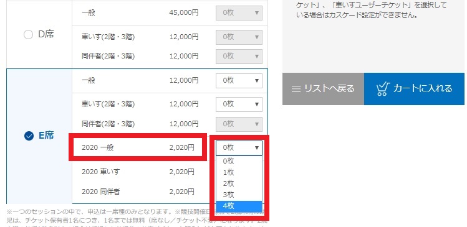
Task: Choose 0枚 in the open list
Action: coord(239,161)
